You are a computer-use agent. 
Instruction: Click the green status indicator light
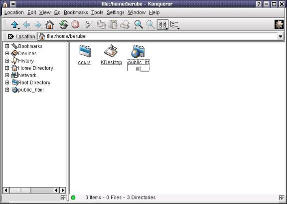coord(73,198)
